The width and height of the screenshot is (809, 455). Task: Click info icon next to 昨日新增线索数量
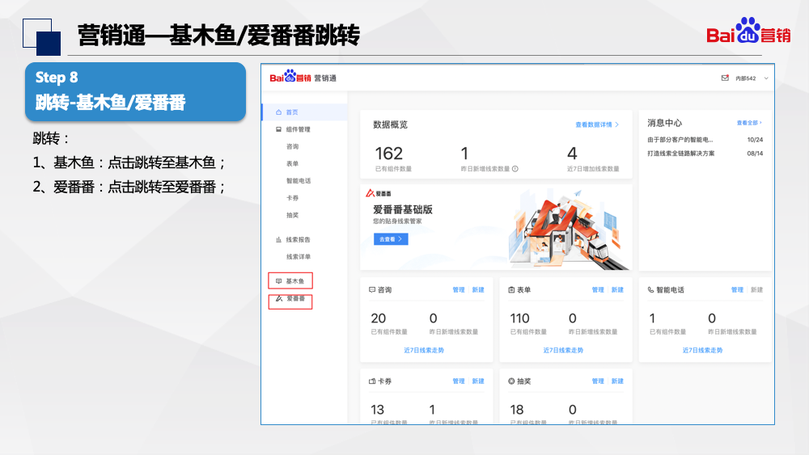coord(515,168)
